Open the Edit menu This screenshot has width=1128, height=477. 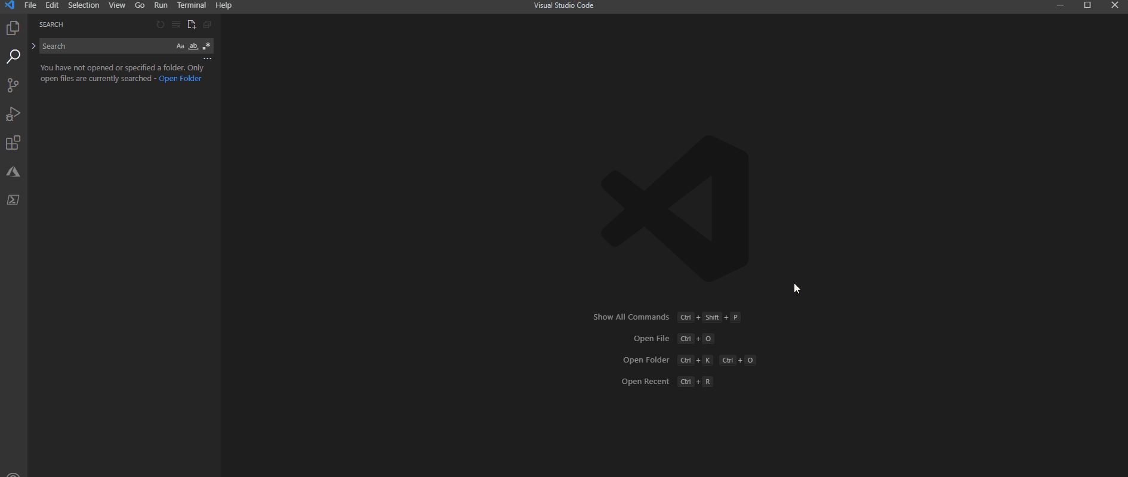[x=52, y=5]
